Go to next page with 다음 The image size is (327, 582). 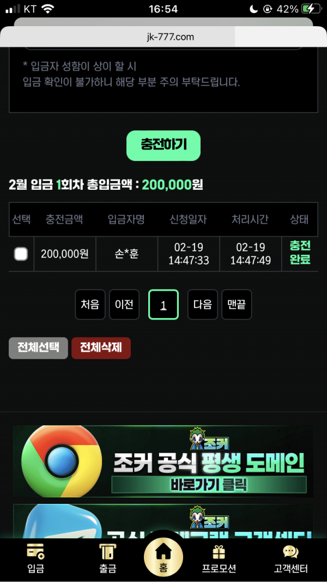coord(202,304)
